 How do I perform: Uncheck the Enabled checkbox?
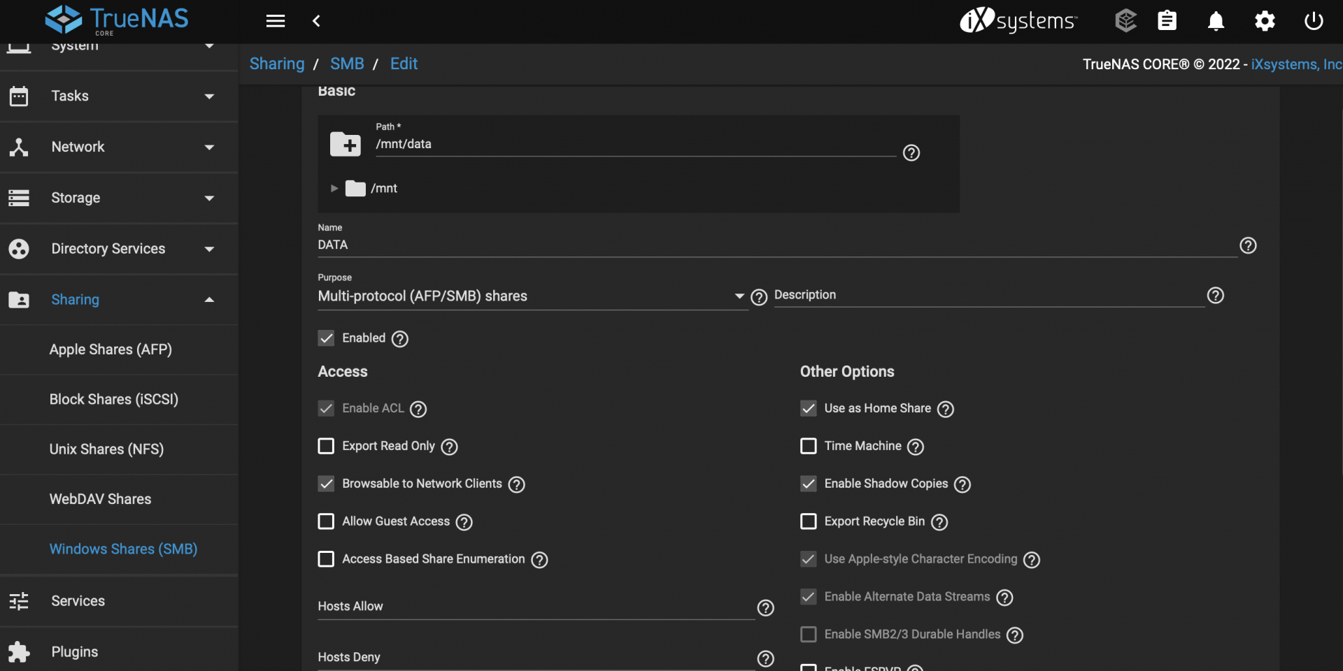coord(326,338)
